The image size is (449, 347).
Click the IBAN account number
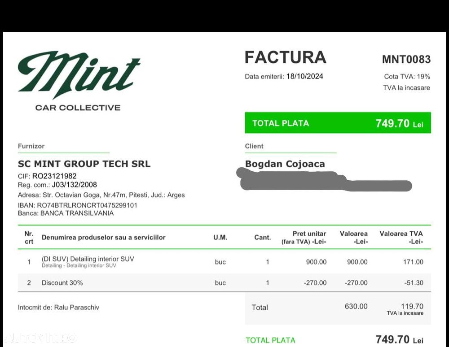87,205
